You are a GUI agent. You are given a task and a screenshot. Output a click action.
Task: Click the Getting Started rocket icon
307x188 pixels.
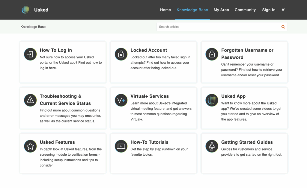pos(212,146)
